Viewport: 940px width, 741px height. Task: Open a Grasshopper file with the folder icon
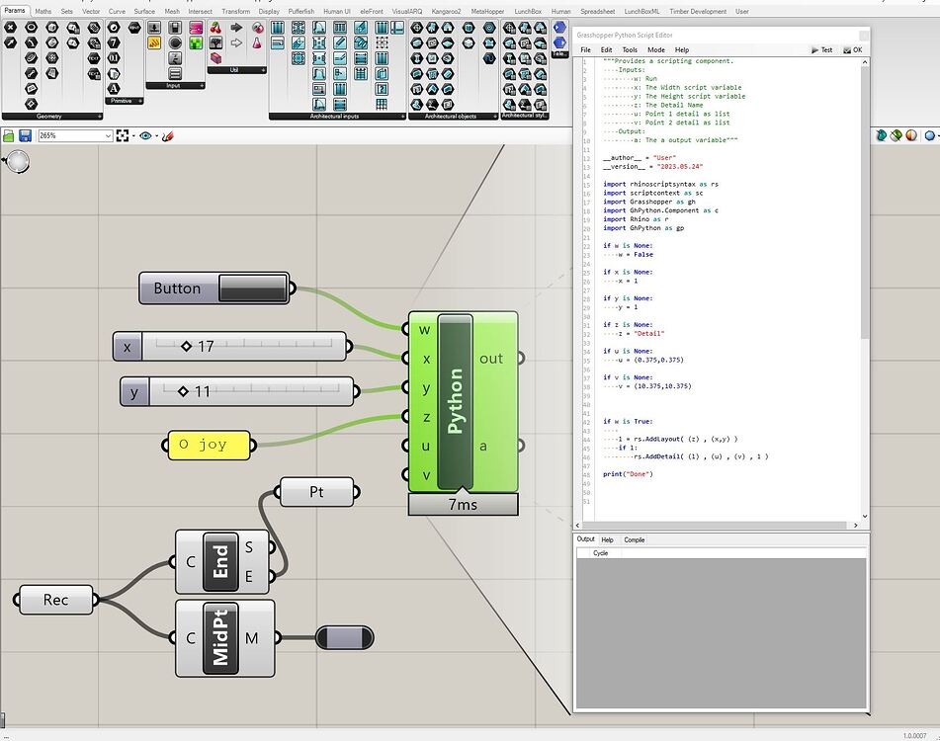(9, 136)
